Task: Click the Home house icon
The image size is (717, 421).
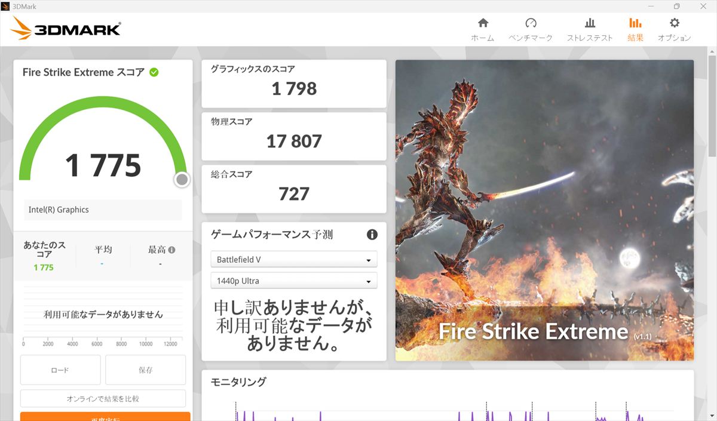Action: click(x=483, y=23)
